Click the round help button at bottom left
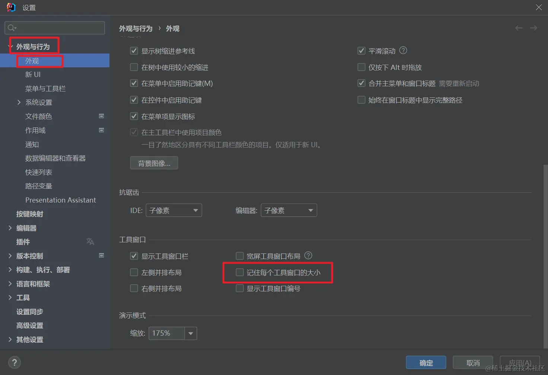This screenshot has height=375, width=548. click(x=15, y=362)
